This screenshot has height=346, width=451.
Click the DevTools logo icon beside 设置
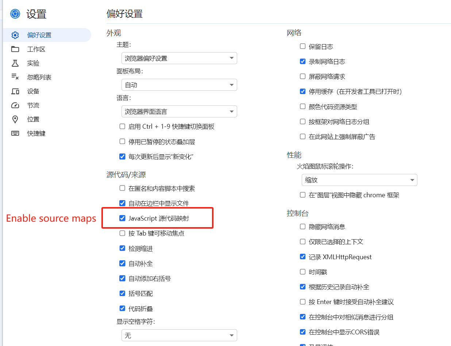tap(15, 14)
